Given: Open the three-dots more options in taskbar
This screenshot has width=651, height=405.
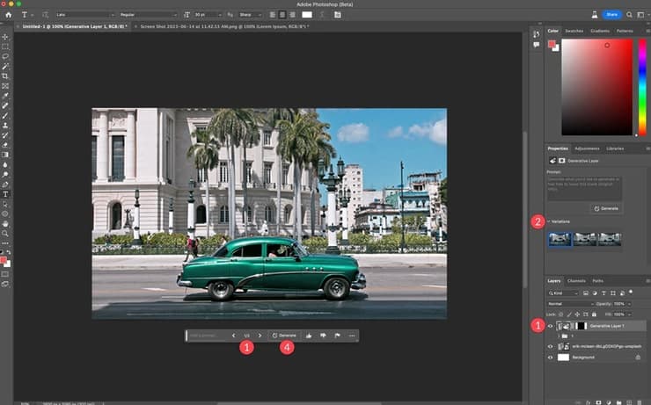Looking at the screenshot, I should 352,336.
